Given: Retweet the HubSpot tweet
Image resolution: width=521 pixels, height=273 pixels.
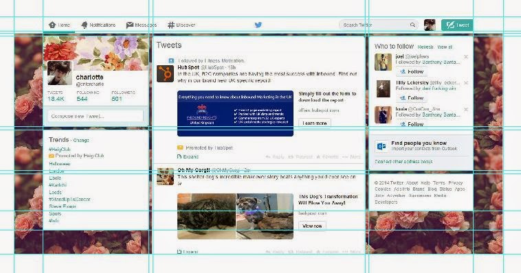Looking at the screenshot, I should pos(300,156).
